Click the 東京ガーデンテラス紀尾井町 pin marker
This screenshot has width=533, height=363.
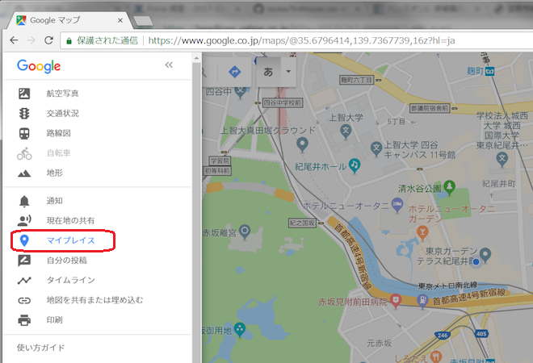tap(485, 255)
